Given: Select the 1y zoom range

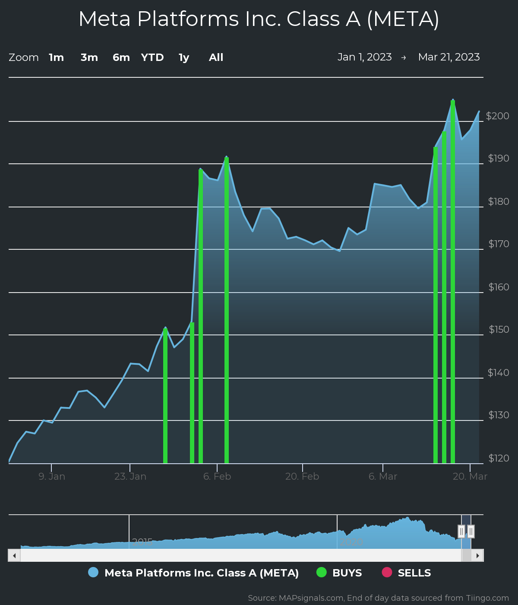Looking at the screenshot, I should (x=184, y=57).
